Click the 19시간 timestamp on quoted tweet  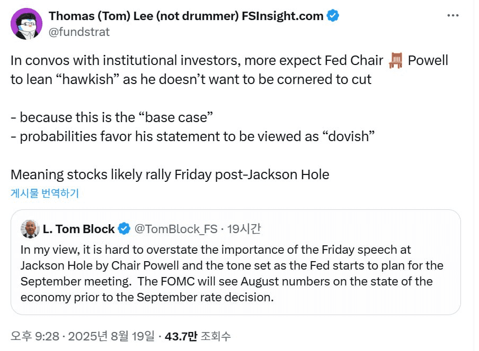click(x=244, y=229)
